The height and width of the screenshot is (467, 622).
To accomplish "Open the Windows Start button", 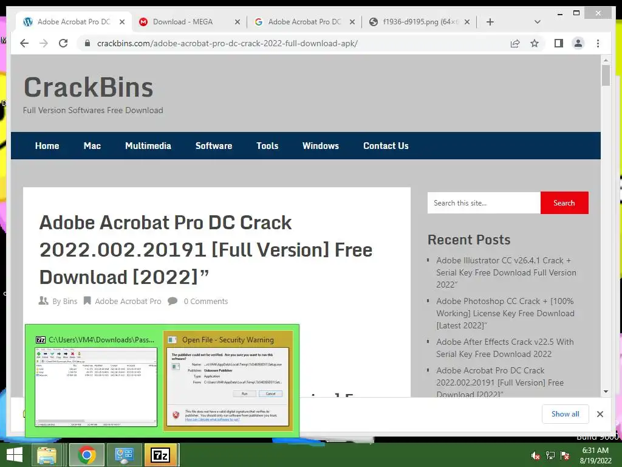I will point(15,455).
